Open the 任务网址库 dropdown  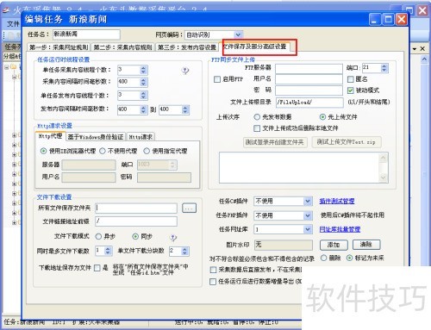click(x=308, y=229)
